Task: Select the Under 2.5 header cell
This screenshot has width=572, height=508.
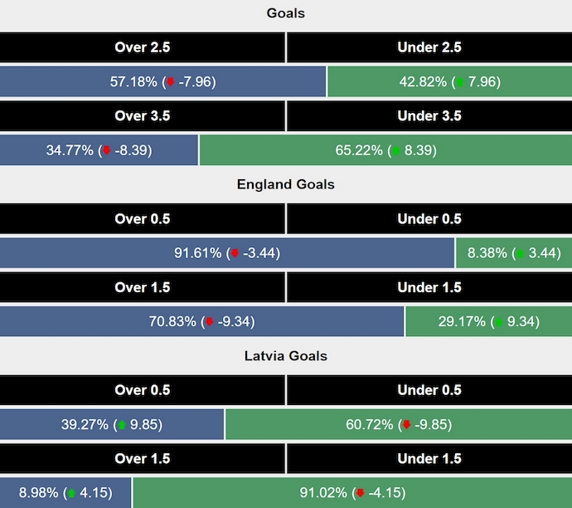Action: (x=429, y=47)
